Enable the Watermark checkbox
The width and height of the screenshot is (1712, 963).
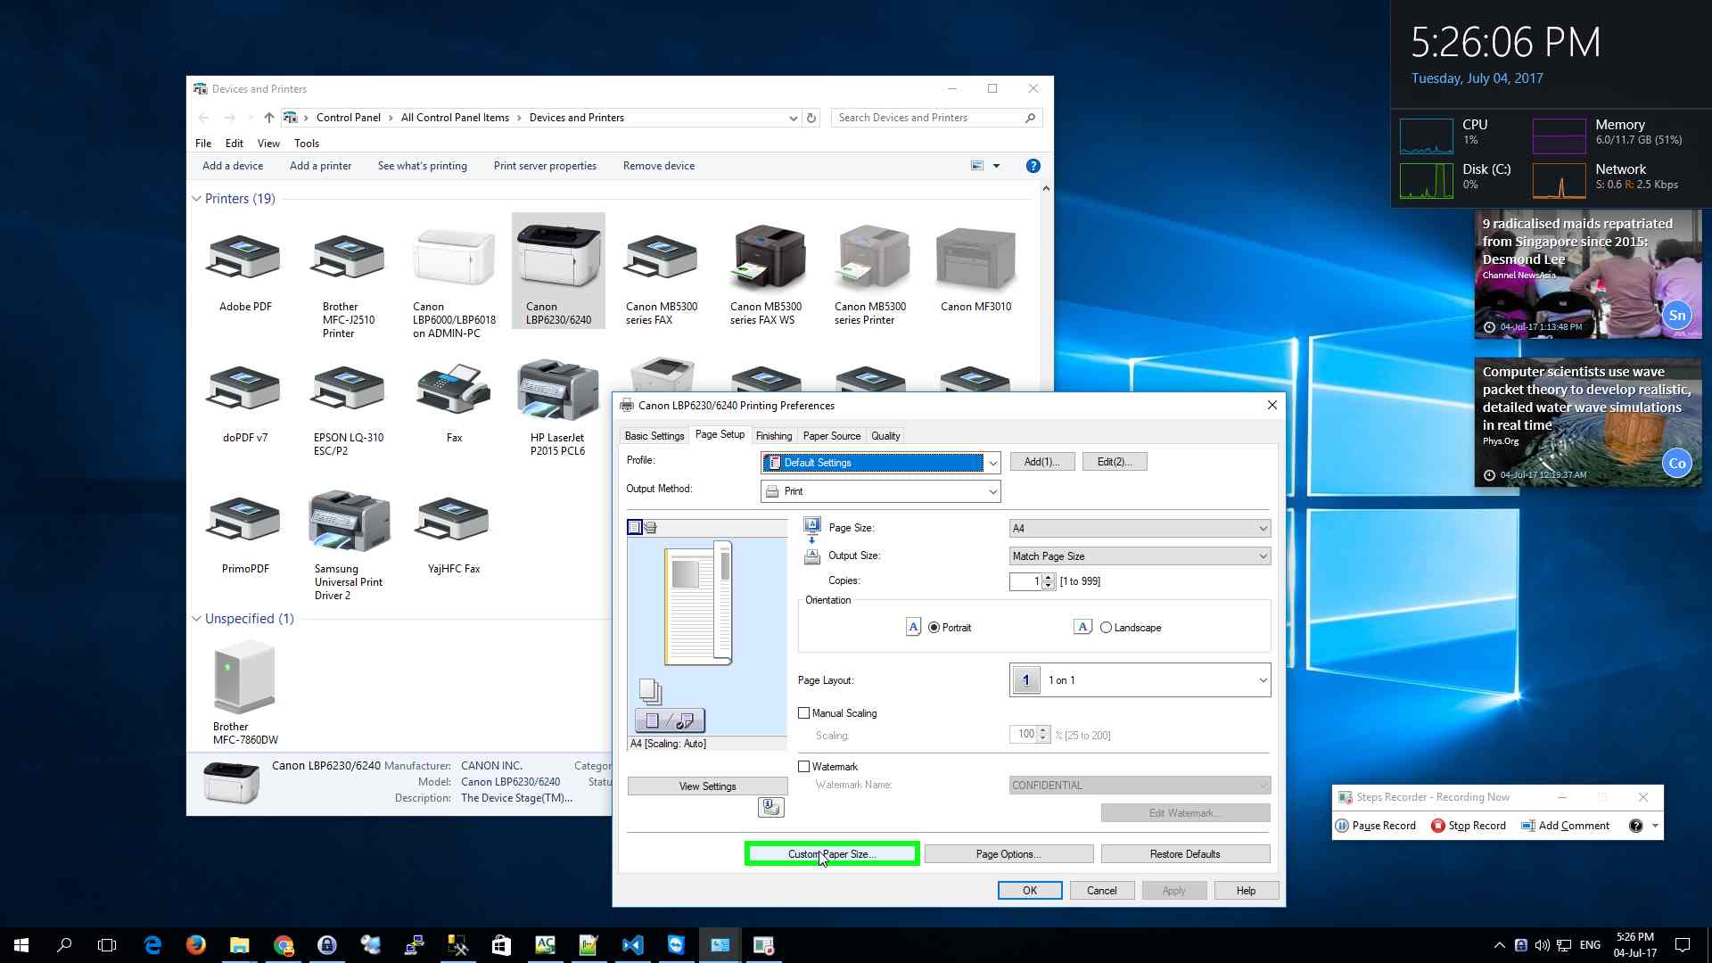[x=804, y=767]
